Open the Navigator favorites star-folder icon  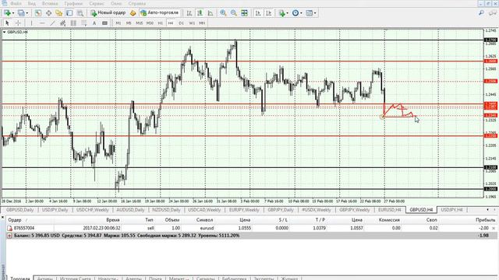coord(59,13)
